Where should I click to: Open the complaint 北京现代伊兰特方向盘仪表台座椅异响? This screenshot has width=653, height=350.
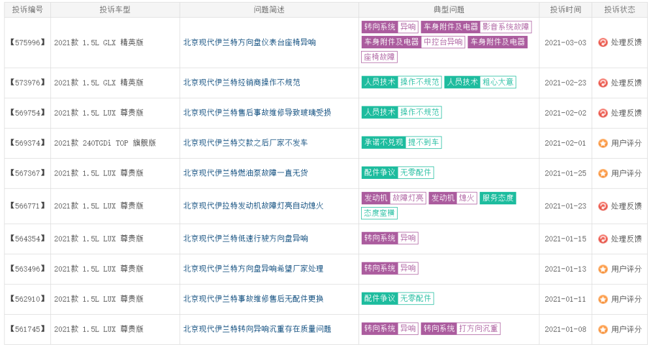(249, 42)
